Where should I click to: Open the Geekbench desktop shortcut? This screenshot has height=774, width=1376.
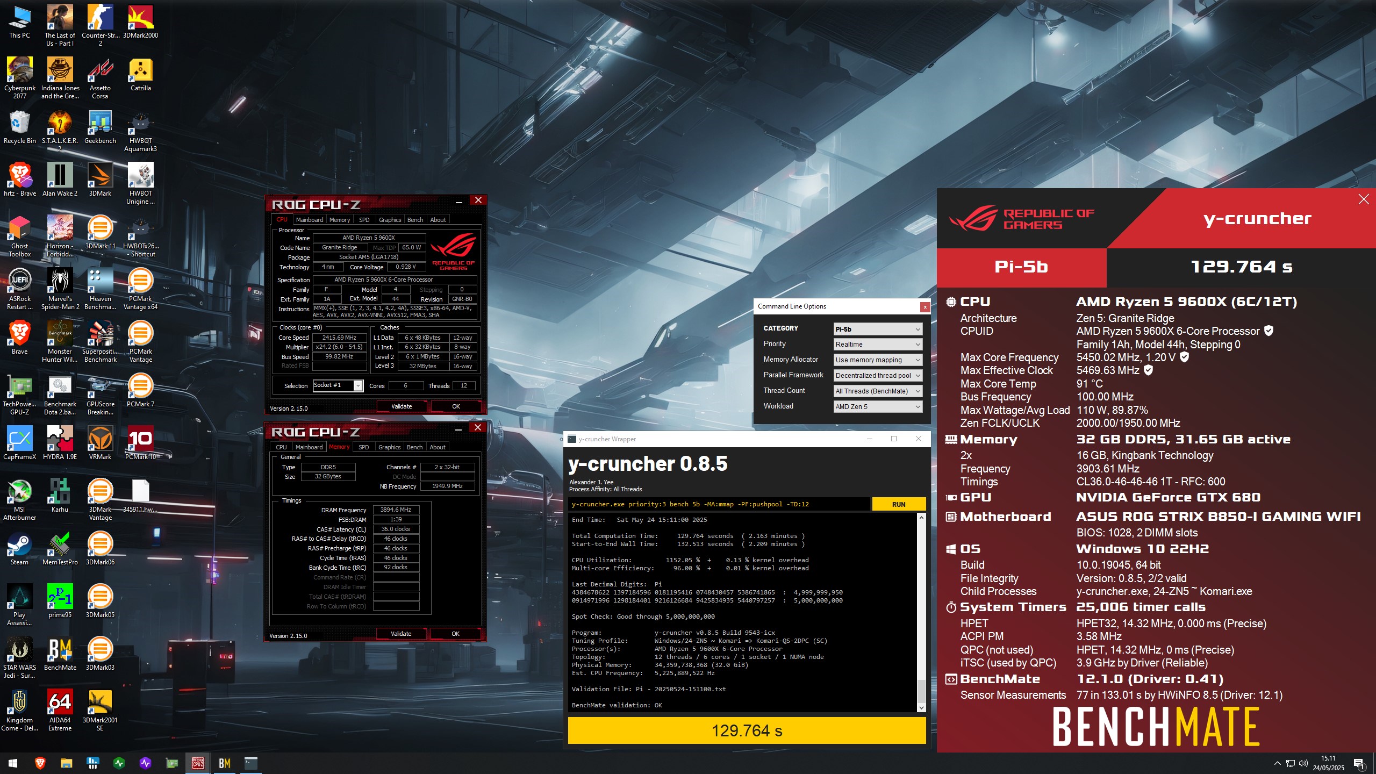100,127
